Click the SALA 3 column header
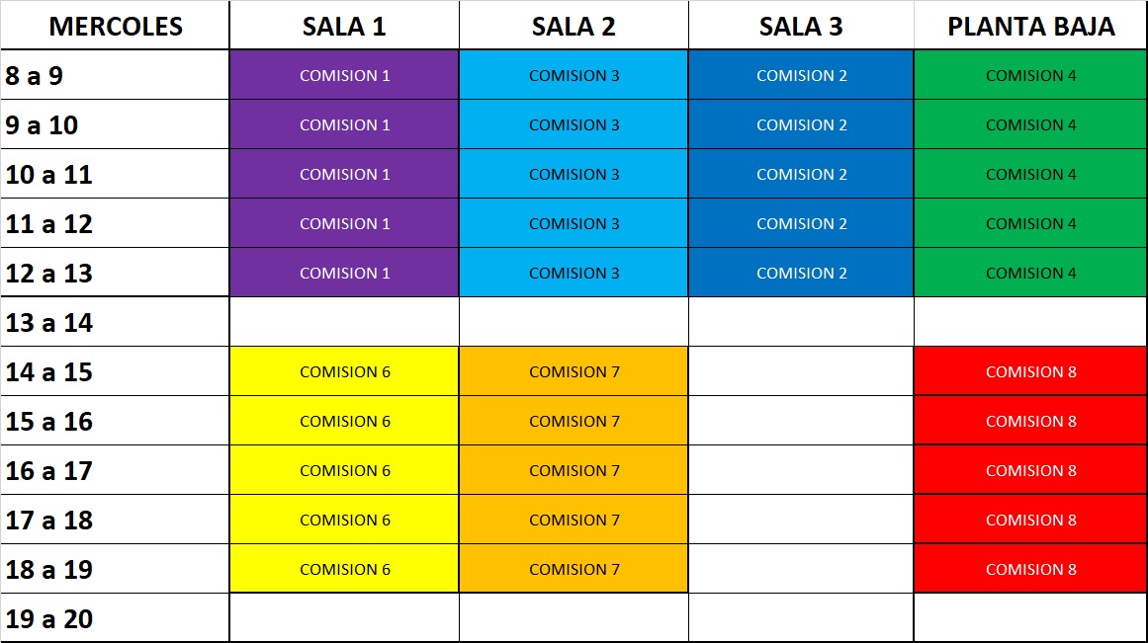This screenshot has width=1148, height=643. click(x=801, y=27)
